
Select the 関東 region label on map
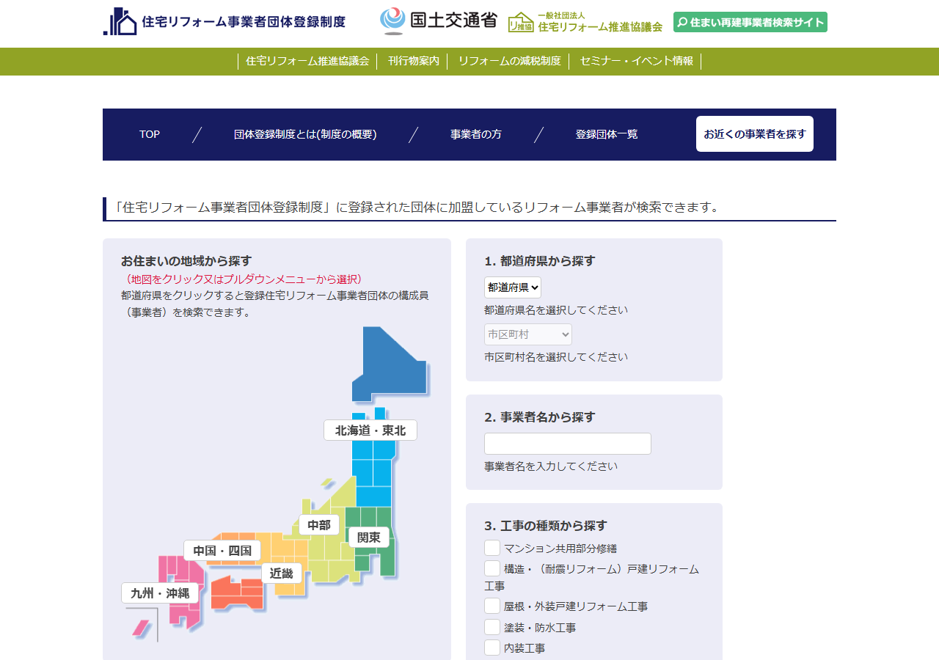[369, 538]
